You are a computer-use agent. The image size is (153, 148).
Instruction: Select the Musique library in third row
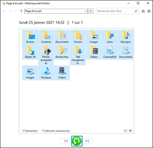46,73
